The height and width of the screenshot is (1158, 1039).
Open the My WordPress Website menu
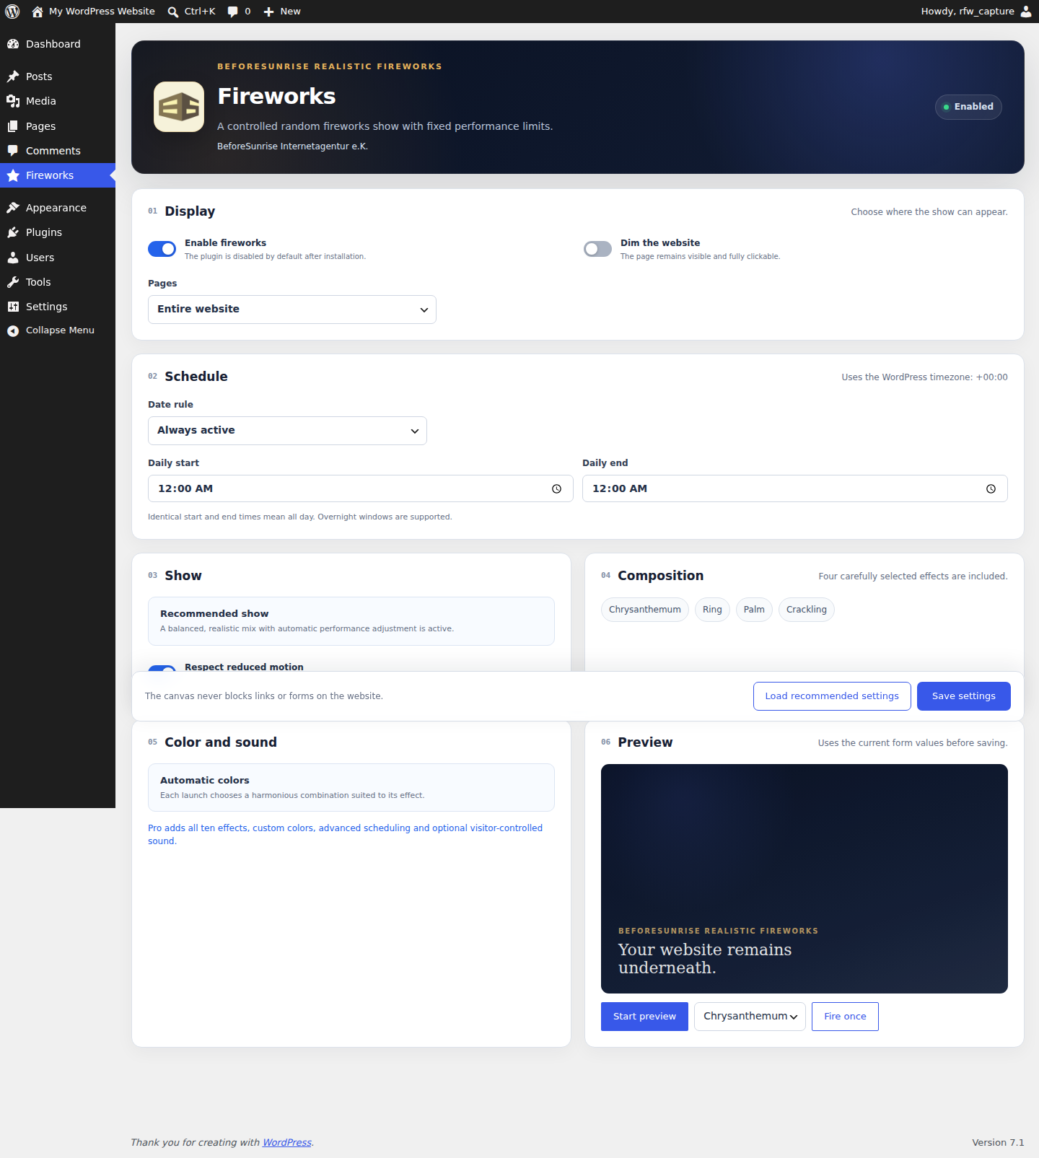point(93,12)
